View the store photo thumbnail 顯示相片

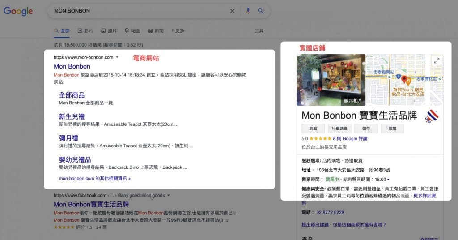pyautogui.click(x=331, y=80)
